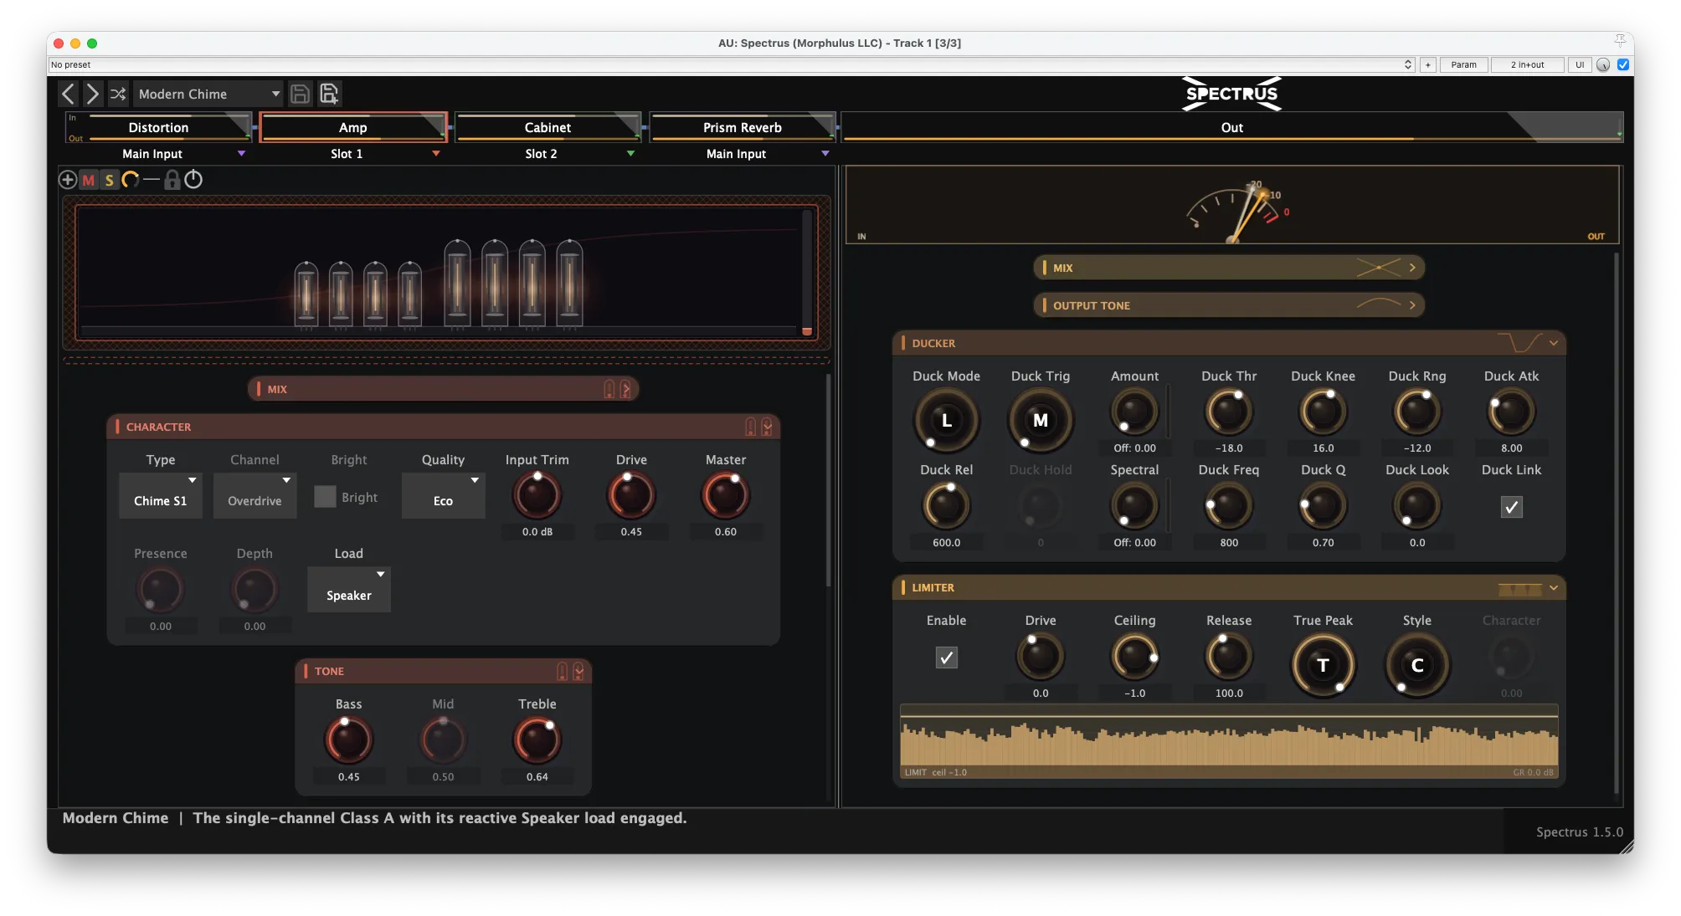Viewport: 1681px width, 916px height.
Task: Select the Prism Reverb module tab
Action: tap(743, 127)
